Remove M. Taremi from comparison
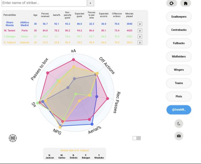 click(x=140, y=31)
